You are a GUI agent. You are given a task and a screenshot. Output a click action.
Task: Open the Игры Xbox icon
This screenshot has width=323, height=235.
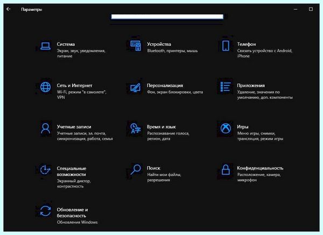226,129
